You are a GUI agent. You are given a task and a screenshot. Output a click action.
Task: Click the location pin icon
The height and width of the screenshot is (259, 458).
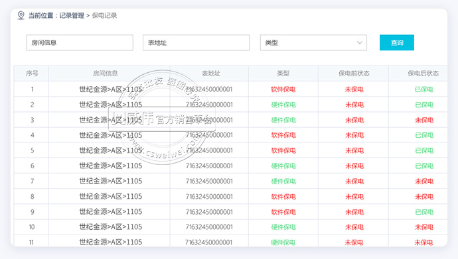(21, 15)
